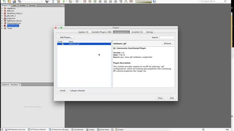This screenshot has width=234, height=131.
Task: Close the jsqlparser Navigator tab
Action: coord(20,84)
